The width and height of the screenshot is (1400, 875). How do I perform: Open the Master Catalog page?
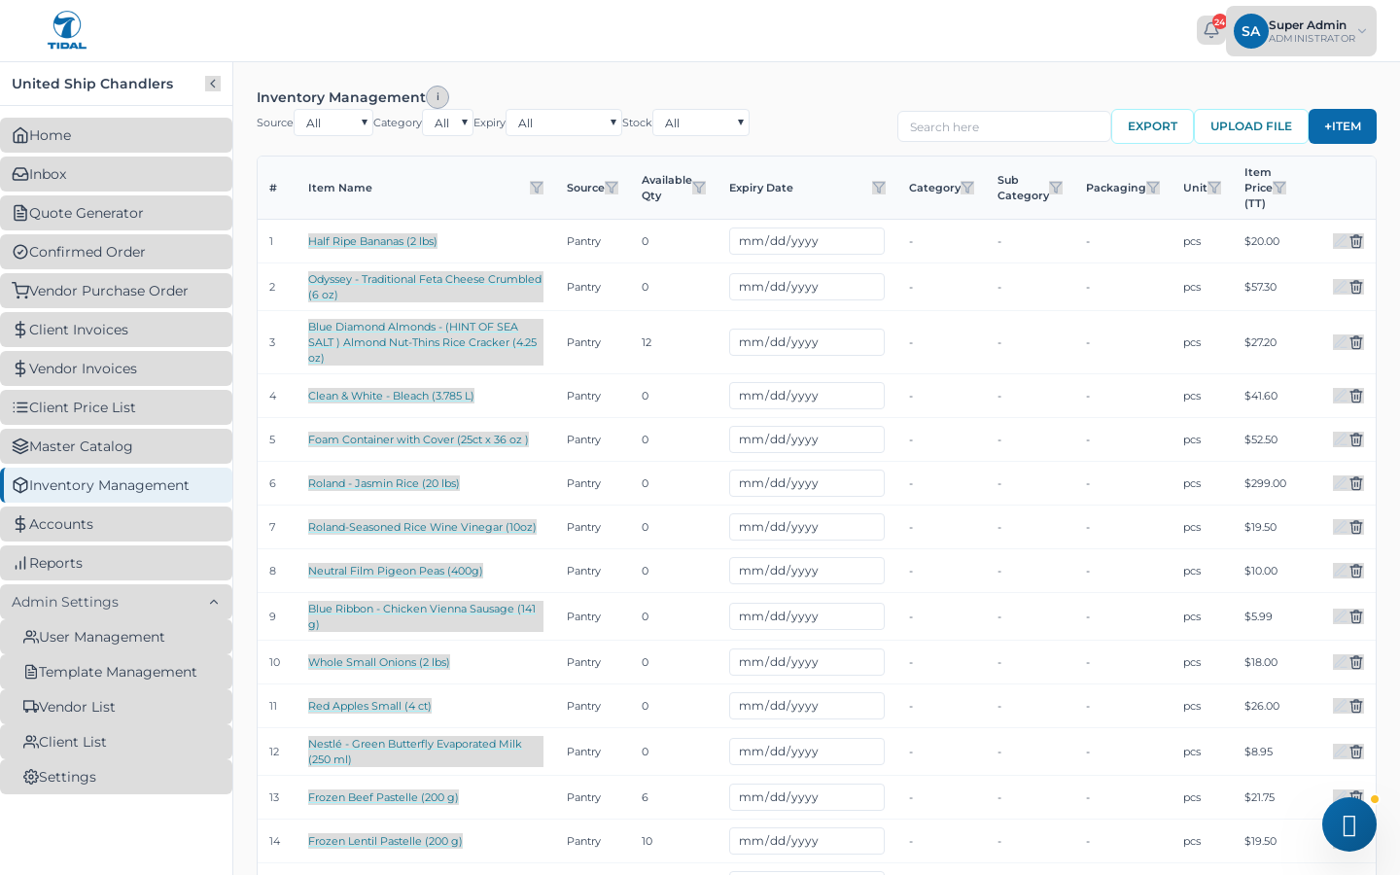tap(116, 446)
